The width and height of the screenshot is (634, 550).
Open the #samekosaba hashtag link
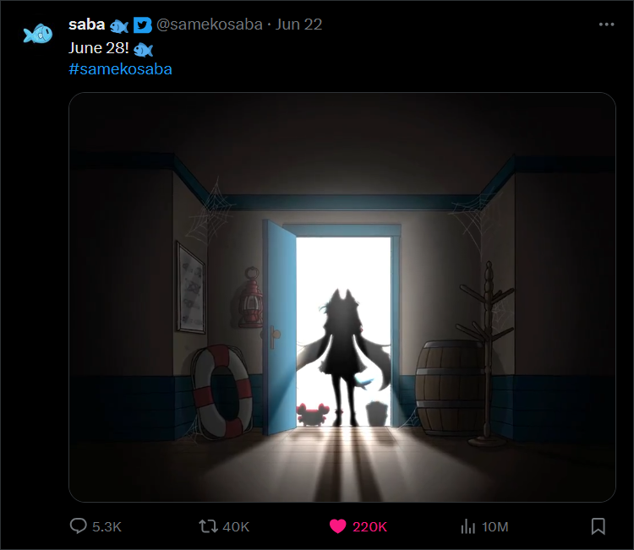[121, 69]
